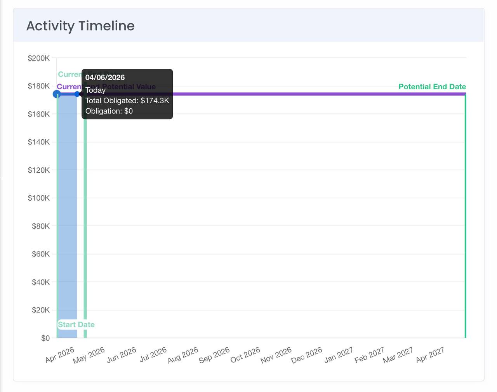Click the Dec 2026 axis label
497x392 pixels.
(x=306, y=355)
